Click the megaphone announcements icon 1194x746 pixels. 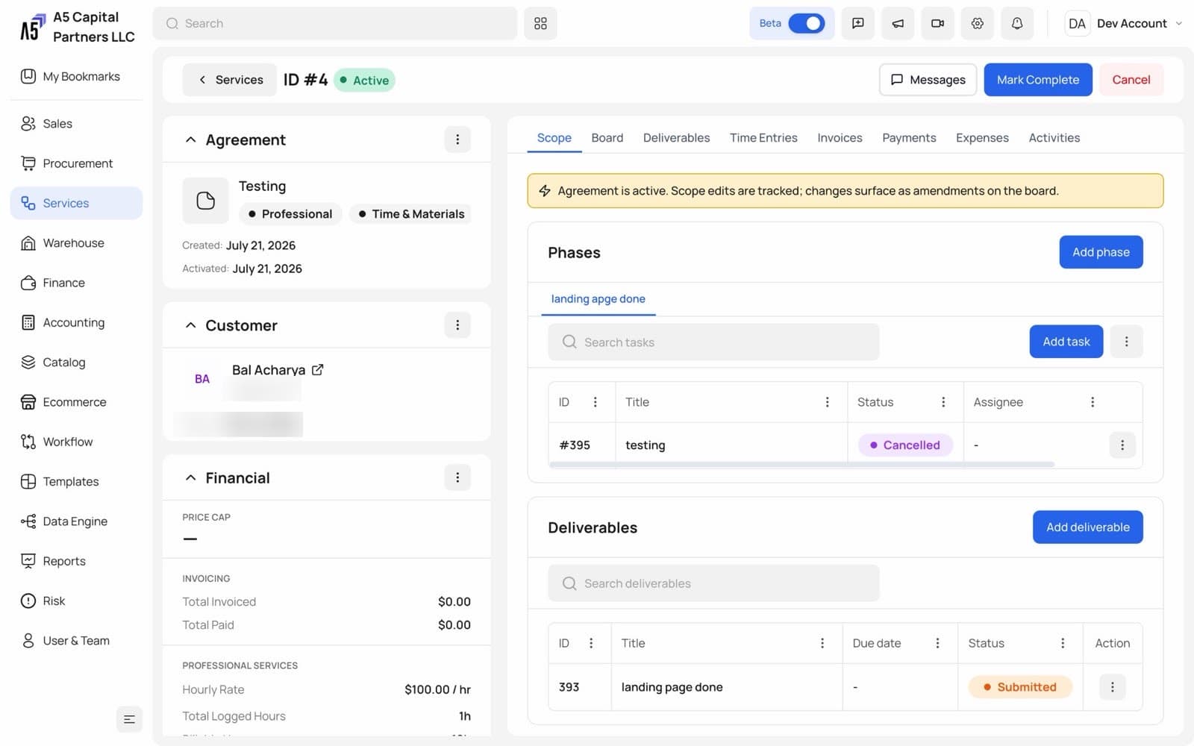(898, 23)
